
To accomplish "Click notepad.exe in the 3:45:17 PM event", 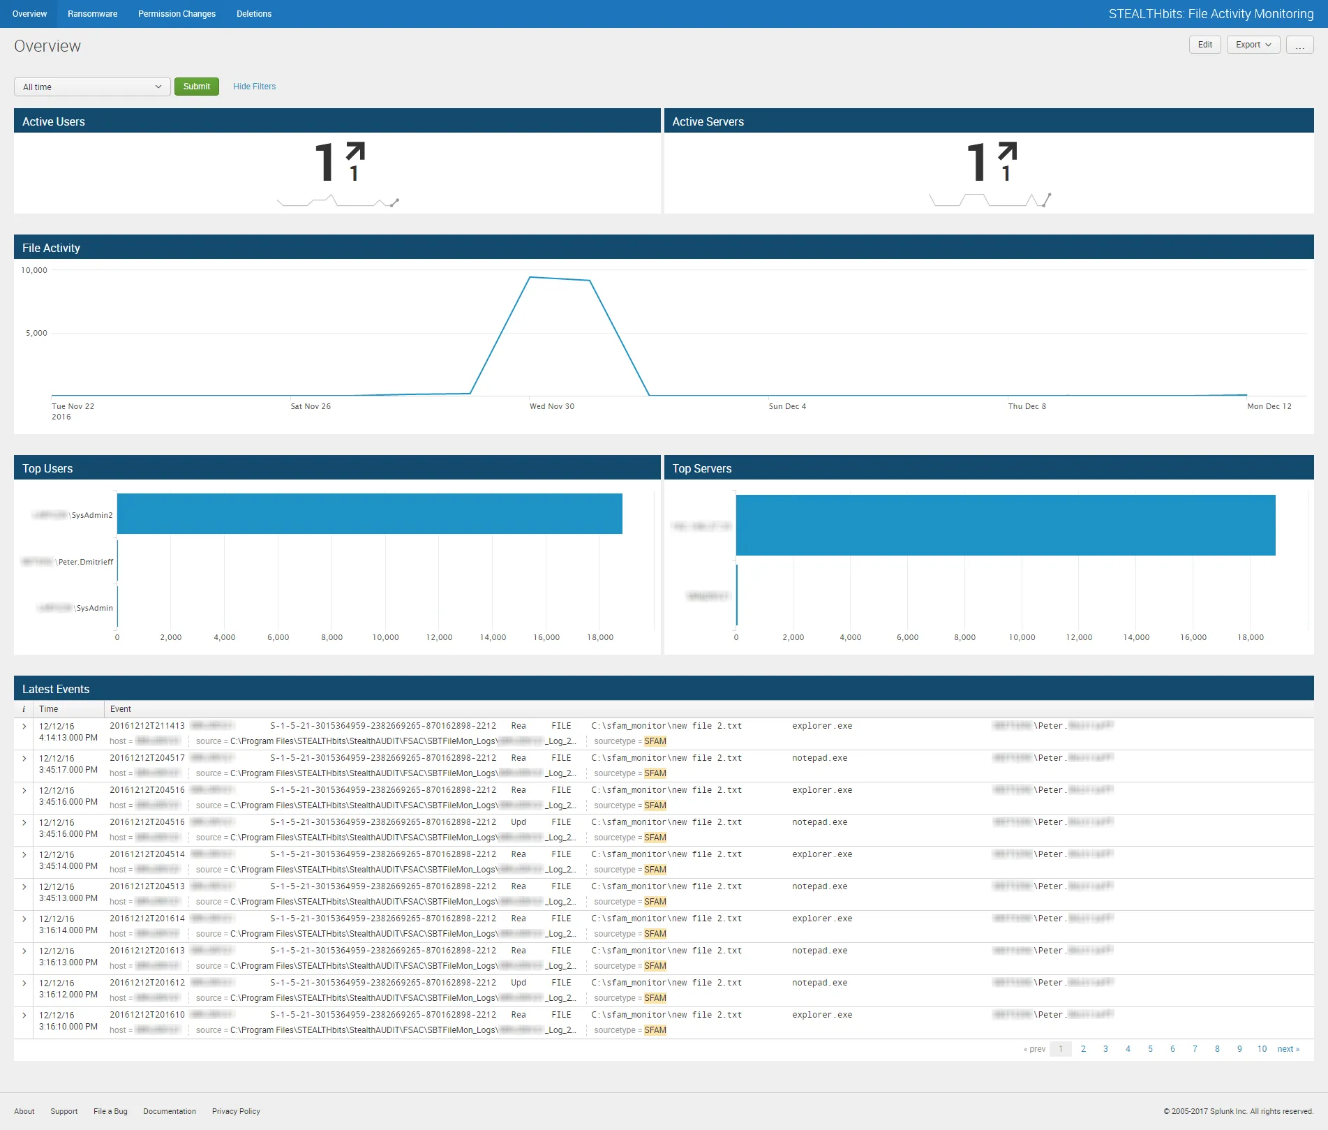I will 820,758.
